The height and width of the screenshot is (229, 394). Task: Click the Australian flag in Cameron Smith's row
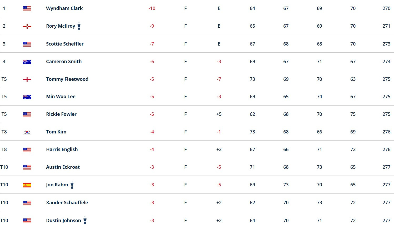point(27,62)
